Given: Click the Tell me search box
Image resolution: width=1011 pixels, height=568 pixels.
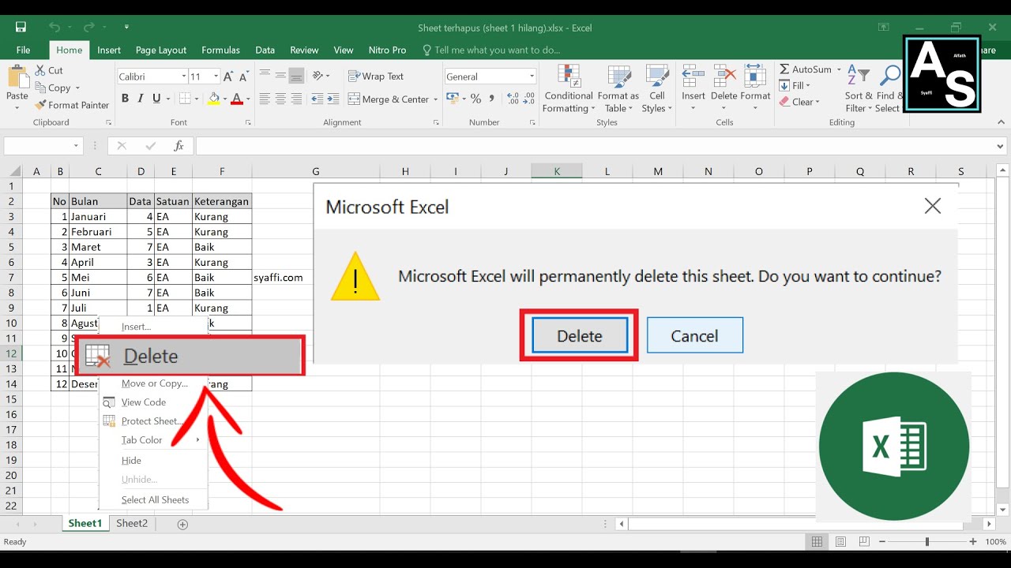Looking at the screenshot, I should 491,50.
